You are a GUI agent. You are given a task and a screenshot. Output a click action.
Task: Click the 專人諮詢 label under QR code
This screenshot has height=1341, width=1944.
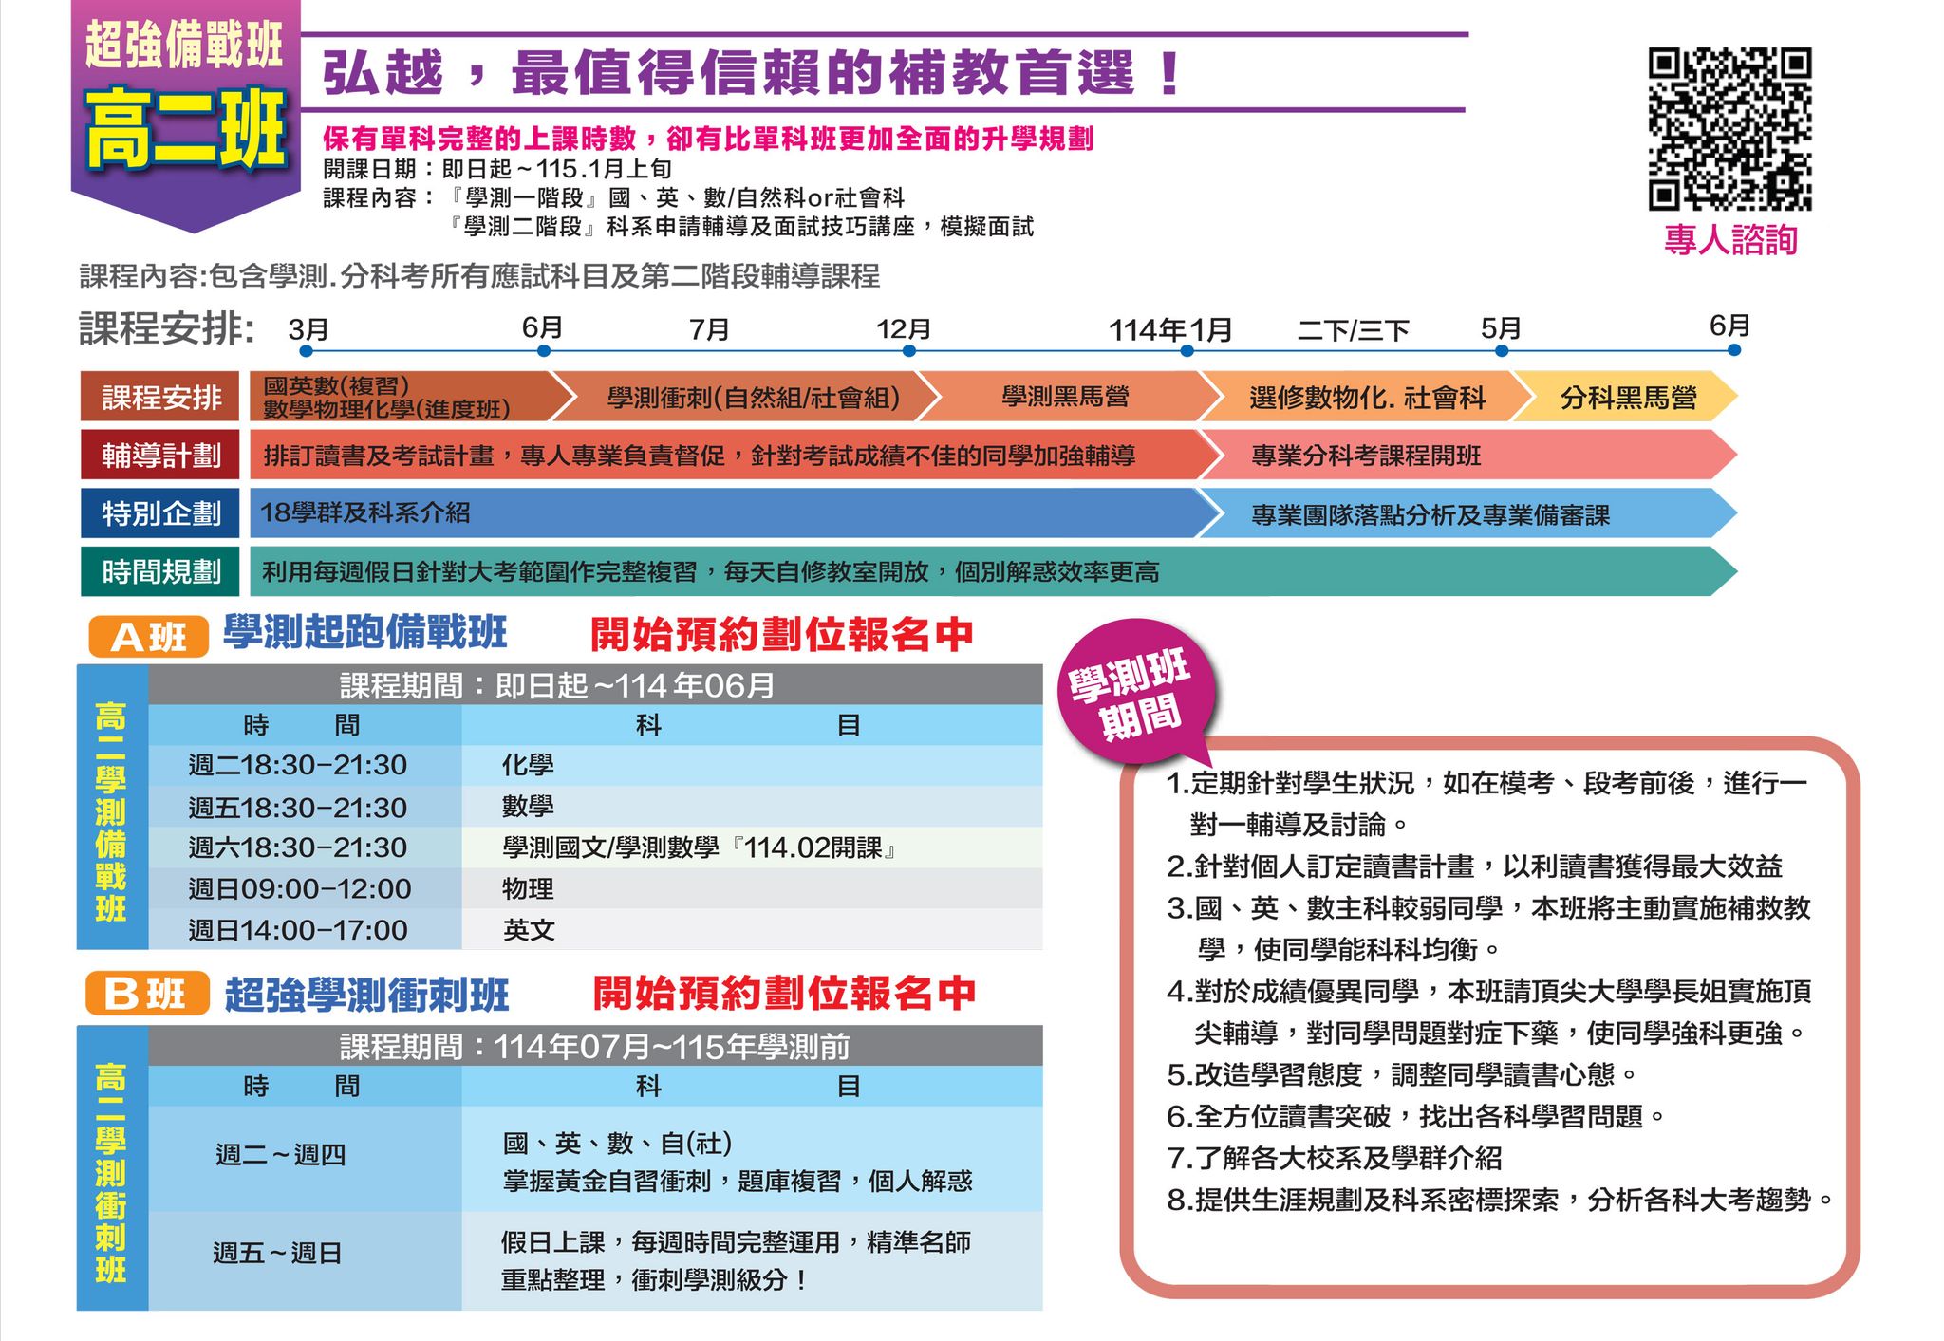click(1730, 239)
